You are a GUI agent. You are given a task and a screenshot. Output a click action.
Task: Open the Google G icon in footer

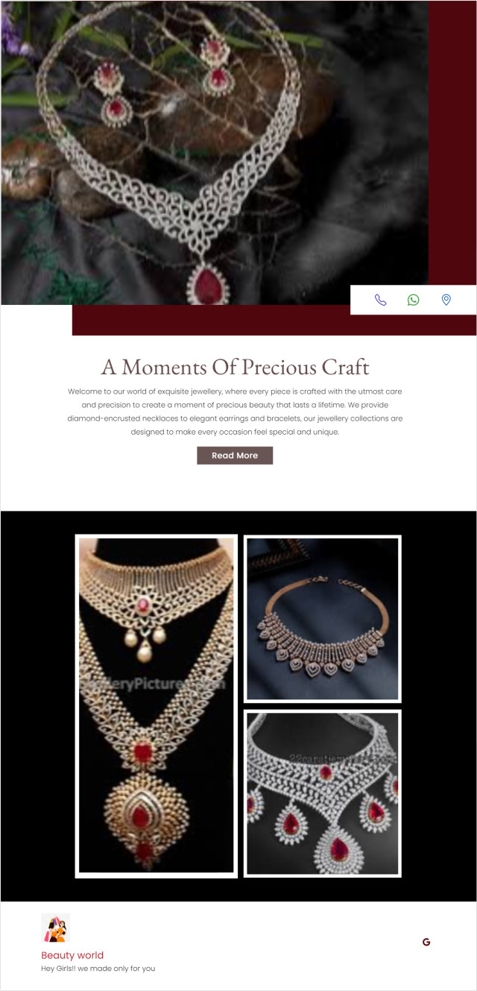(426, 942)
